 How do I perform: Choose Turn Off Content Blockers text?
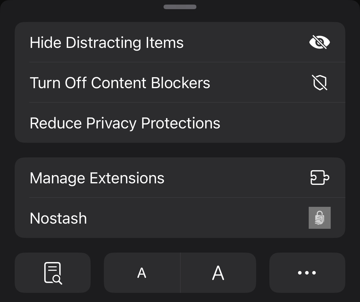pos(120,83)
